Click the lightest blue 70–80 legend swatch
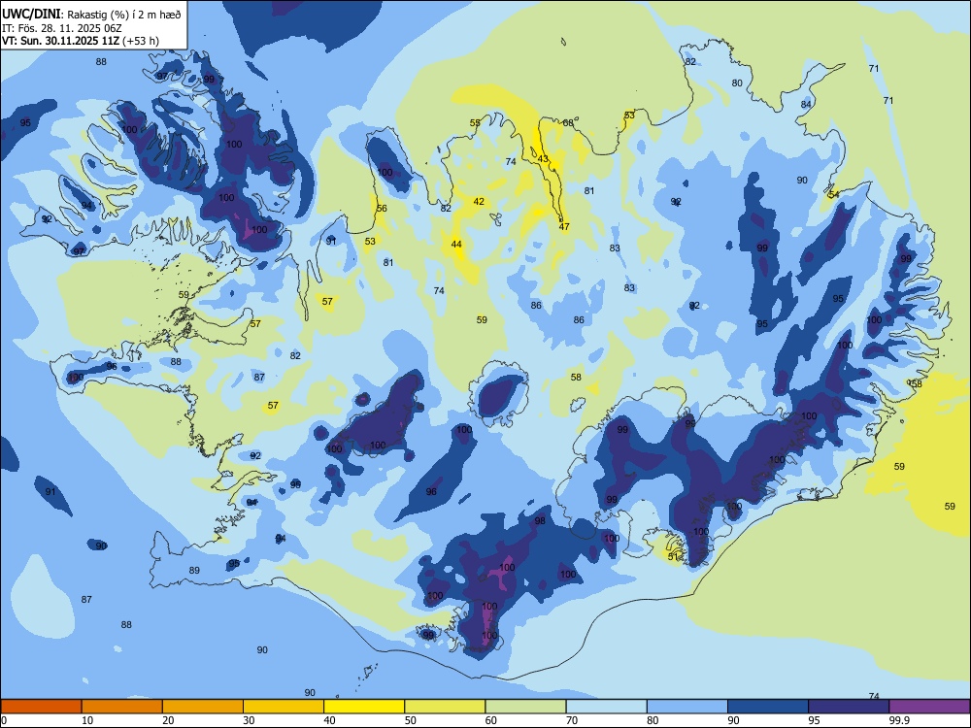The height and width of the screenshot is (728, 971). (606, 707)
